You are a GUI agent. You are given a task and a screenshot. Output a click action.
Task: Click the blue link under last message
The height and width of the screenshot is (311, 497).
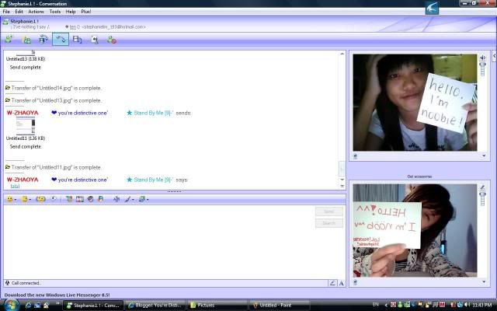point(15,187)
